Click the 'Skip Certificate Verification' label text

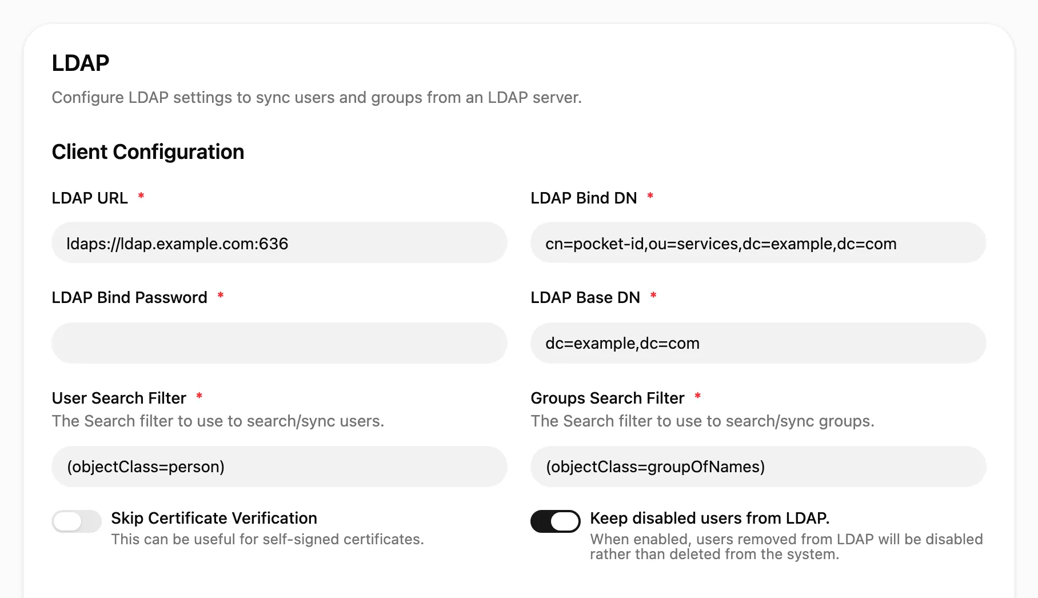click(x=214, y=518)
